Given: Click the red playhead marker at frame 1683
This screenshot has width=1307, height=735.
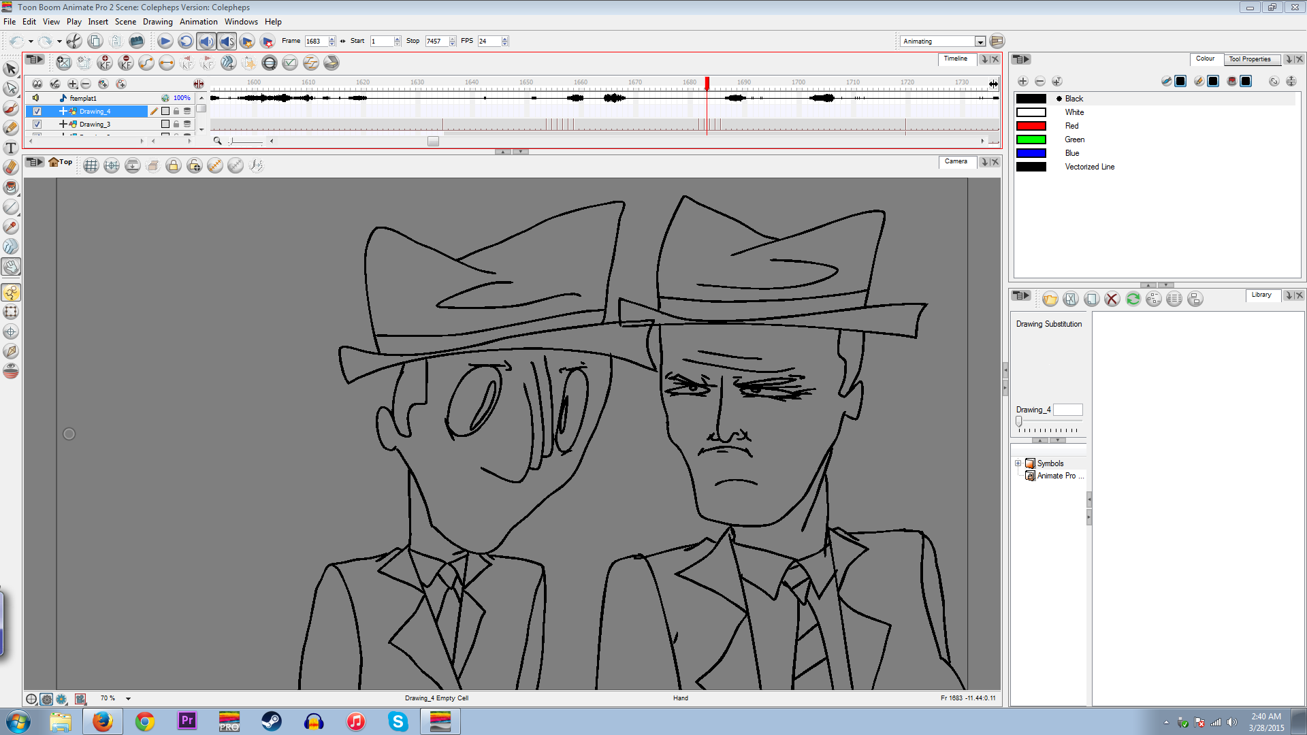Looking at the screenshot, I should pos(707,83).
